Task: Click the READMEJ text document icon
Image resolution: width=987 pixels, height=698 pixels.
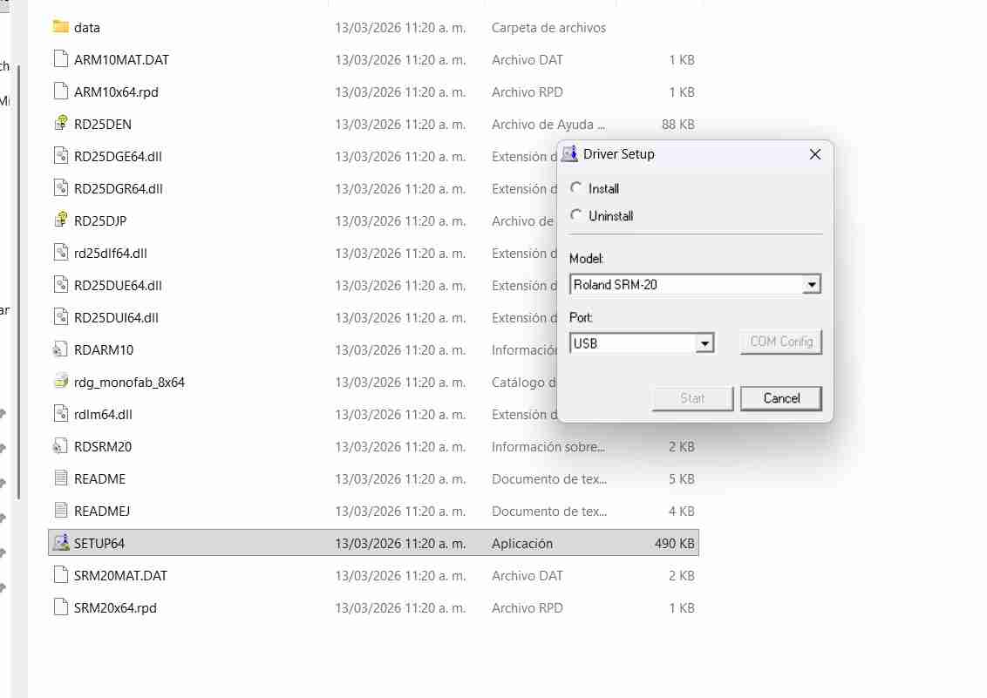Action: (60, 510)
